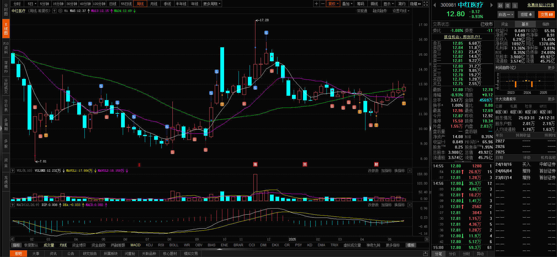
Task: Click 提醒 alert button
Action: [526, 15]
